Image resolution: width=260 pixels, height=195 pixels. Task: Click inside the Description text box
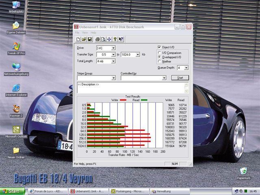tap(131, 88)
